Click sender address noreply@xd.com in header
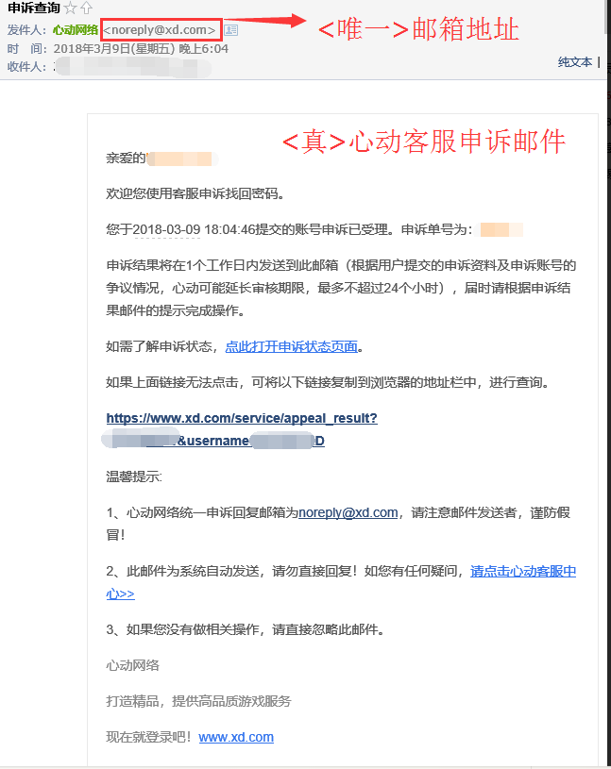611x769 pixels. point(161,30)
